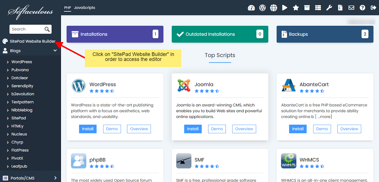Select Dotclear in the sidebar
This screenshot has width=379, height=182.
coord(20,78)
